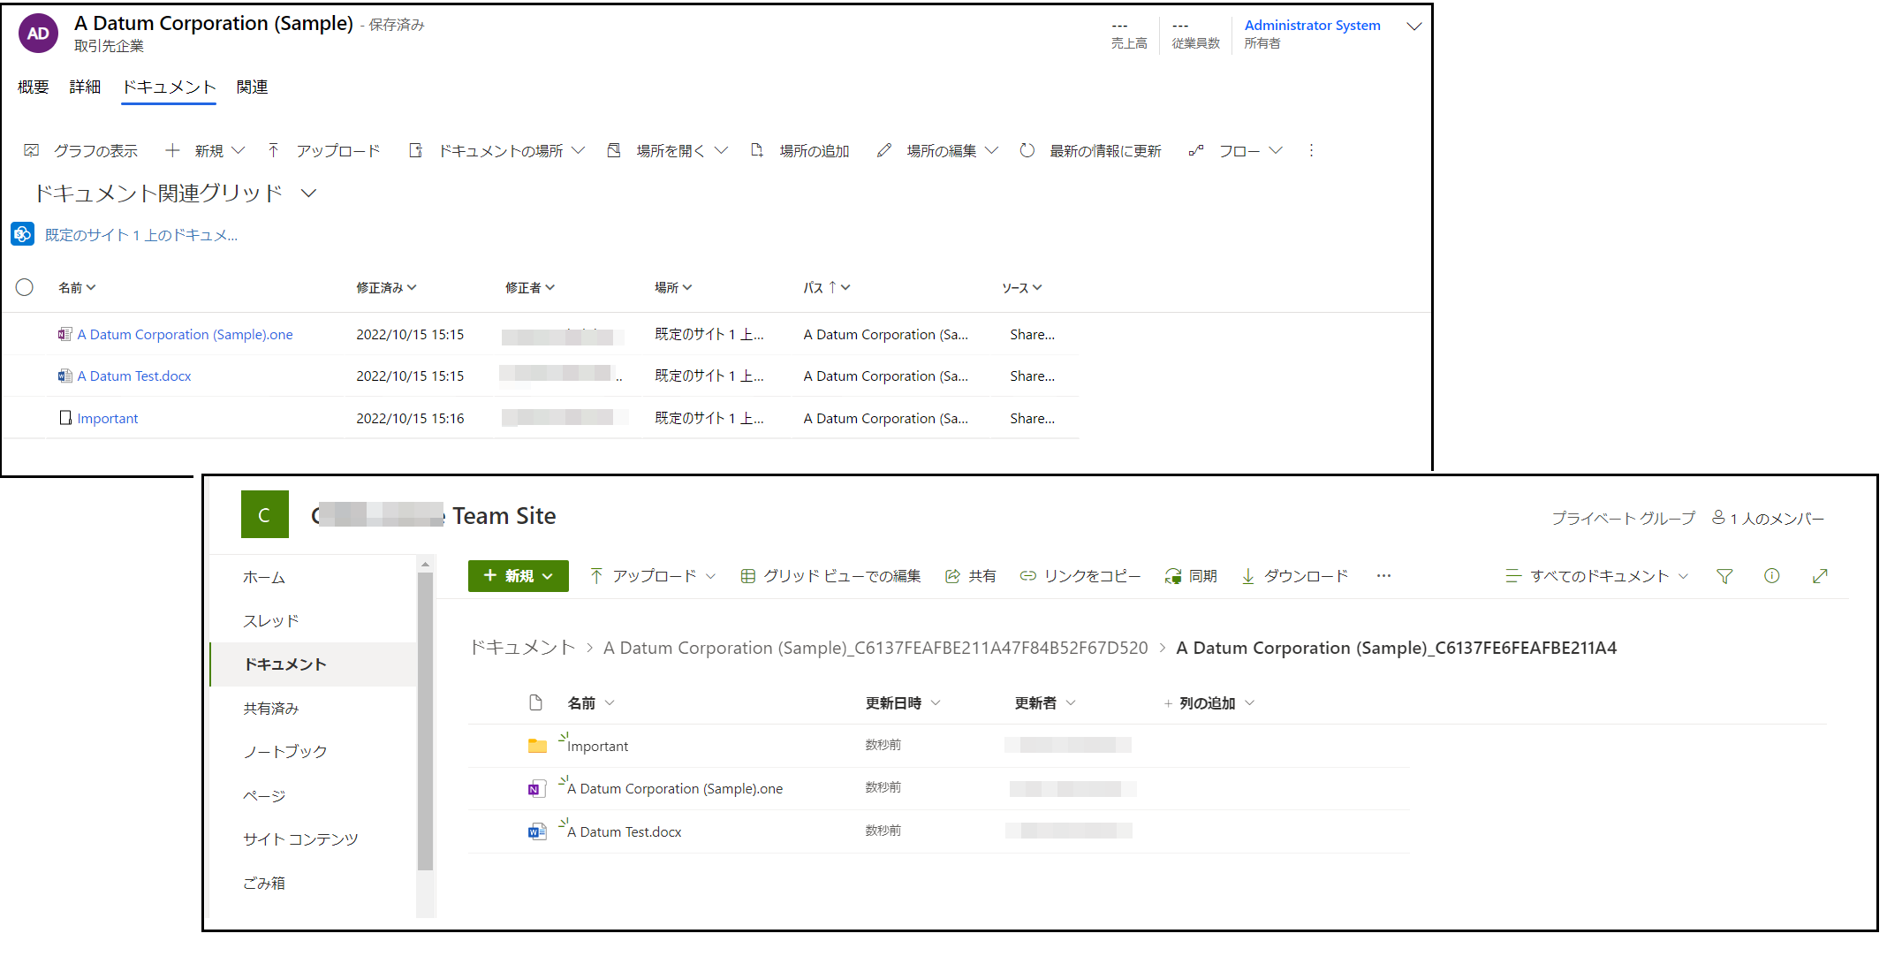The height and width of the screenshot is (979, 1887).
Task: Click the 同期 sync icon
Action: pos(1173,576)
